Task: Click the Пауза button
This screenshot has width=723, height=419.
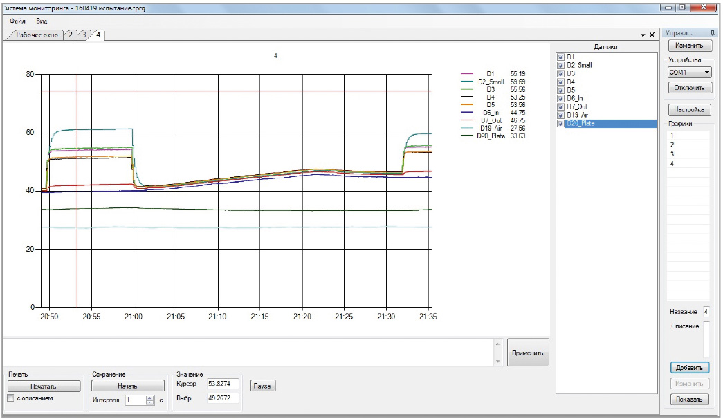Action: [263, 386]
